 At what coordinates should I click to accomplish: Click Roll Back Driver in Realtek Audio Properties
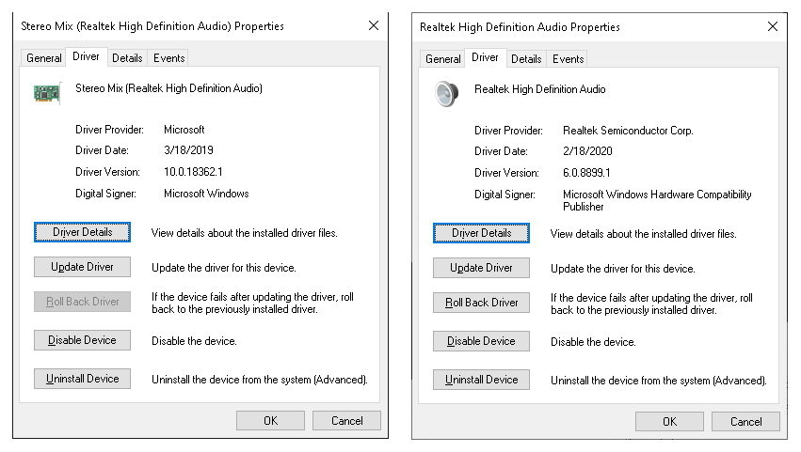pyautogui.click(x=481, y=303)
